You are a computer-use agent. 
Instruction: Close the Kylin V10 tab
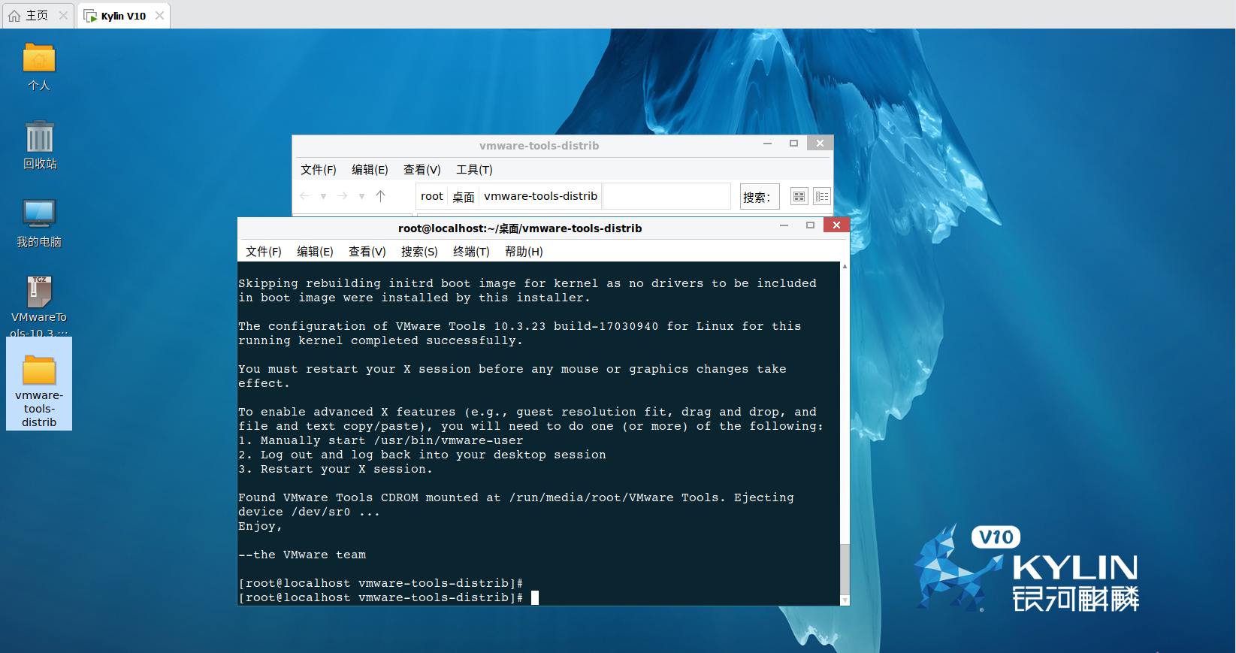click(159, 15)
